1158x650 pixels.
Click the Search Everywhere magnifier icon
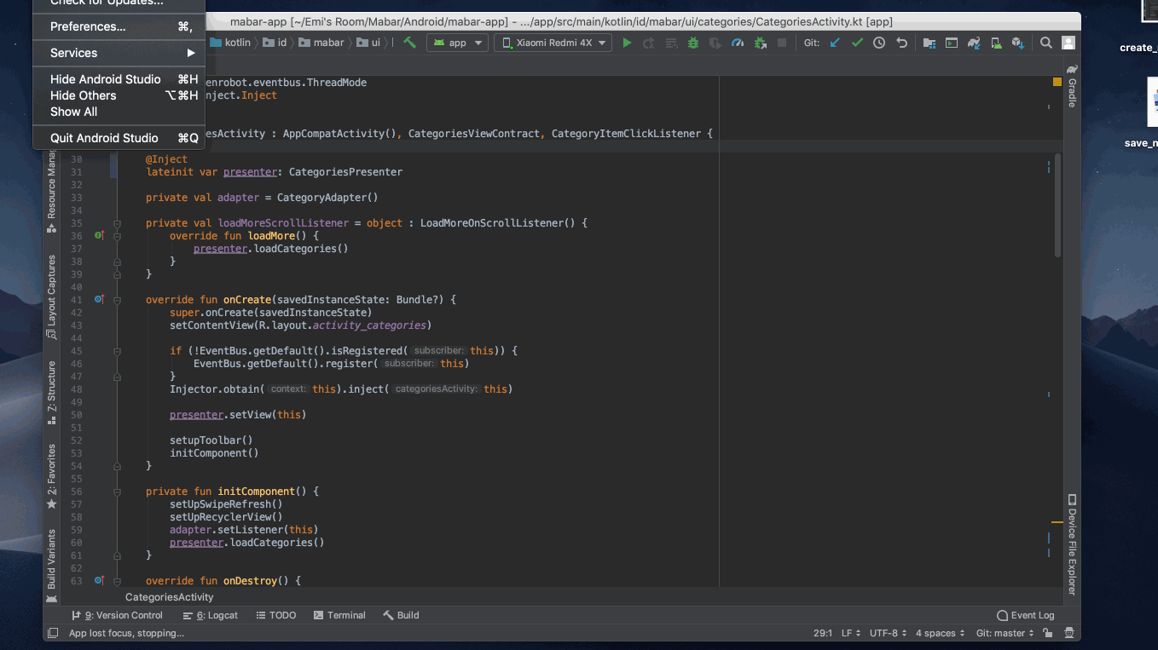pyautogui.click(x=1045, y=43)
